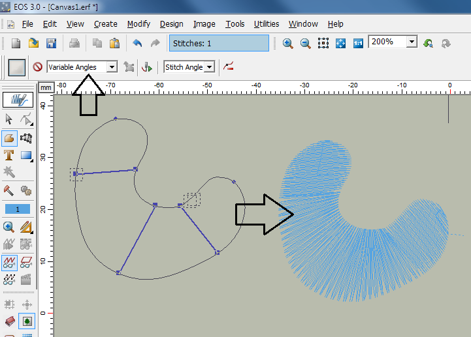Image resolution: width=471 pixels, height=337 pixels.
Task: Select the arrow Selection tool
Action: [8, 119]
